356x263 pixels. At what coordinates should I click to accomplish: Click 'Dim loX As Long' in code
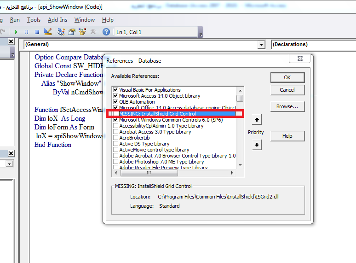[60, 118]
